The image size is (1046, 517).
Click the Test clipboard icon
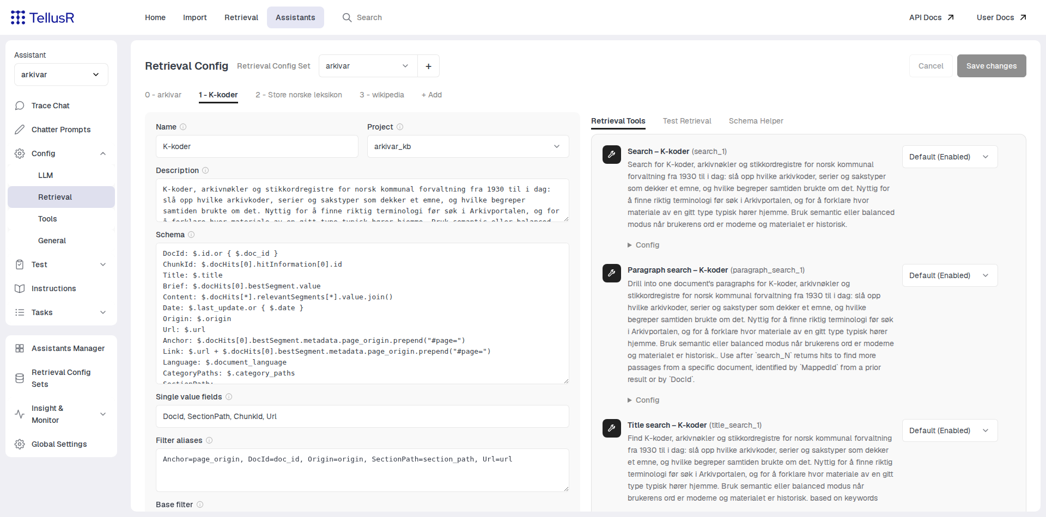click(x=20, y=264)
